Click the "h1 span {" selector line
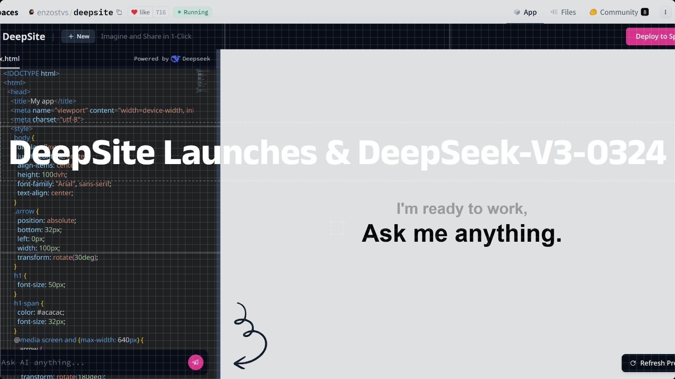675x379 pixels. [x=29, y=303]
